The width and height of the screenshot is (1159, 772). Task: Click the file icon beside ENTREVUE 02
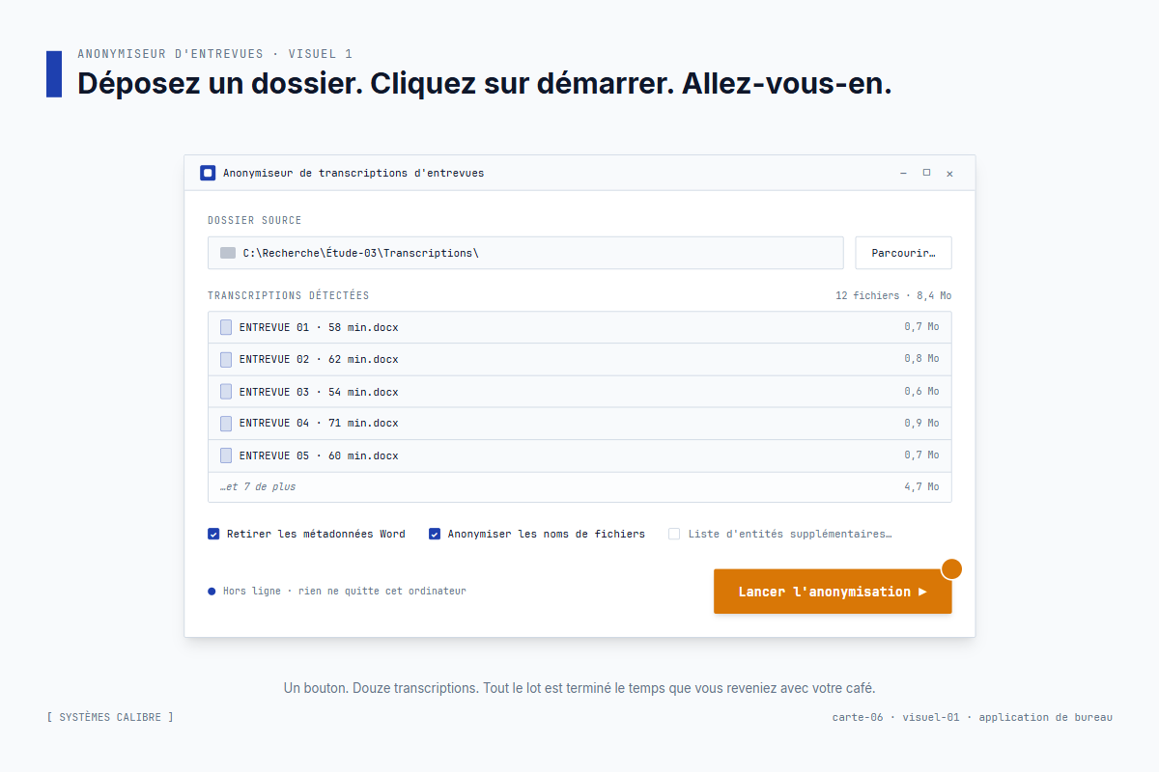225,359
